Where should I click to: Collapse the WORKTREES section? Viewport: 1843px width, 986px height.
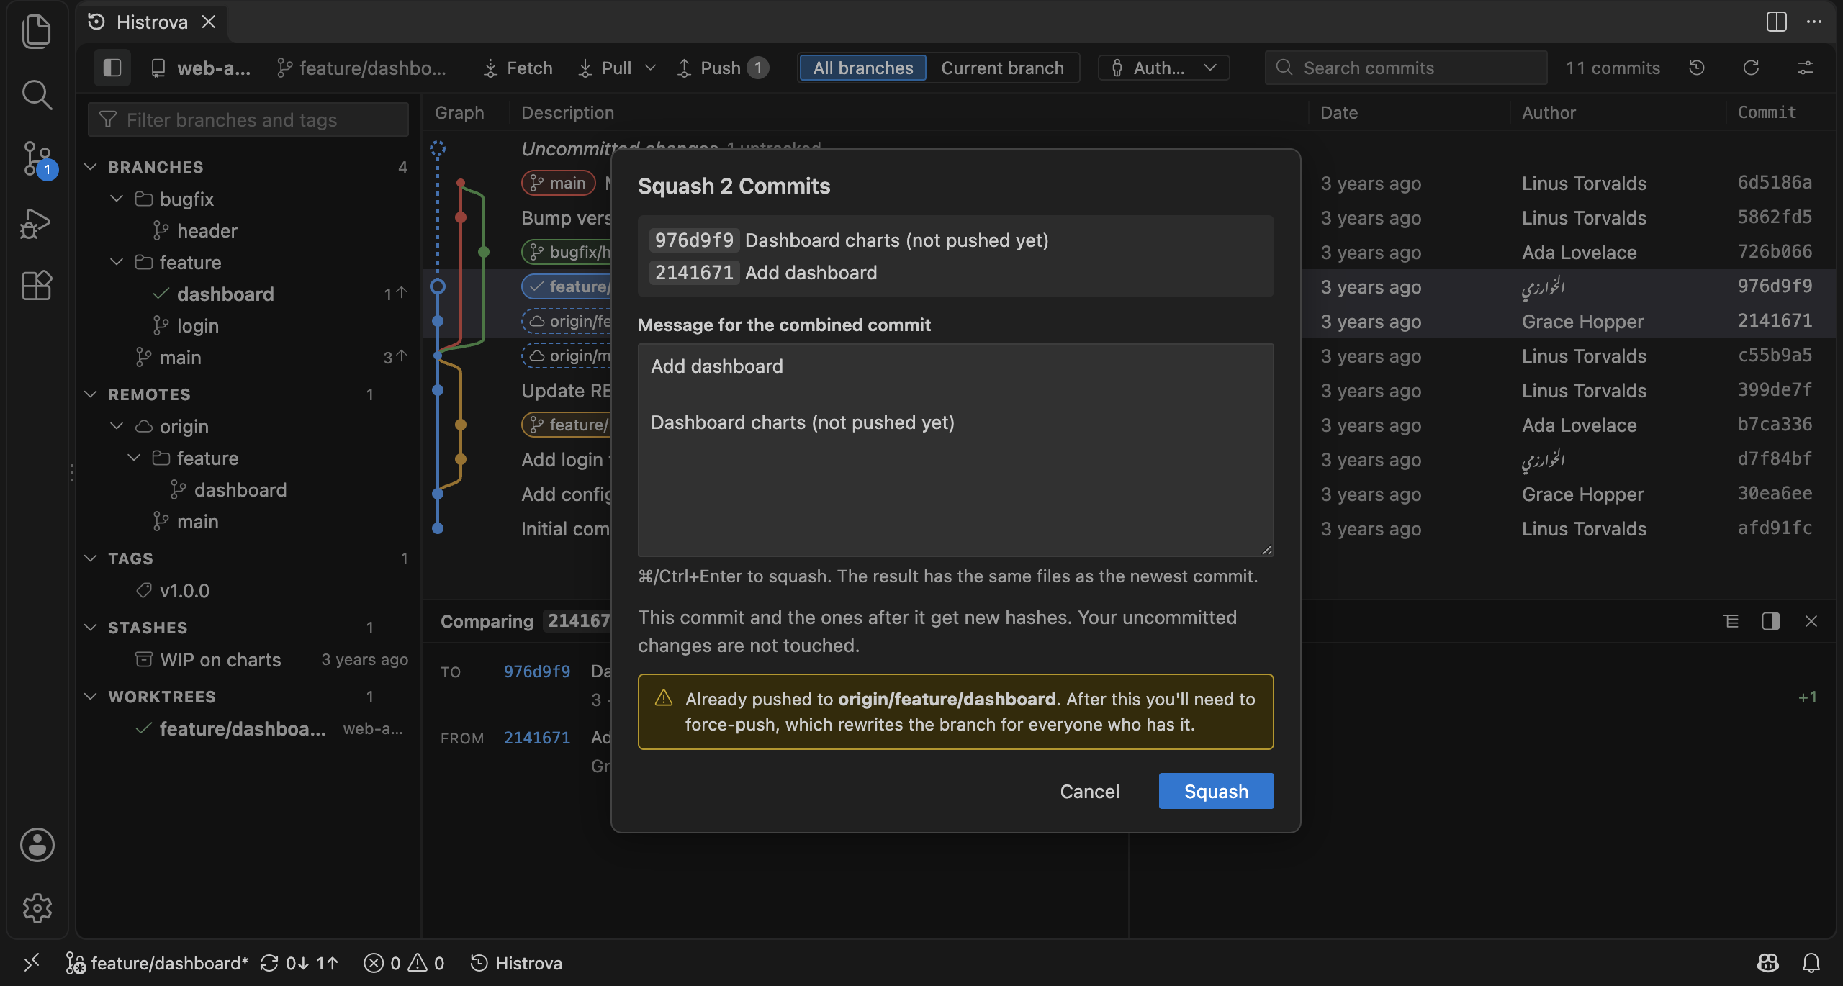tap(248, 697)
